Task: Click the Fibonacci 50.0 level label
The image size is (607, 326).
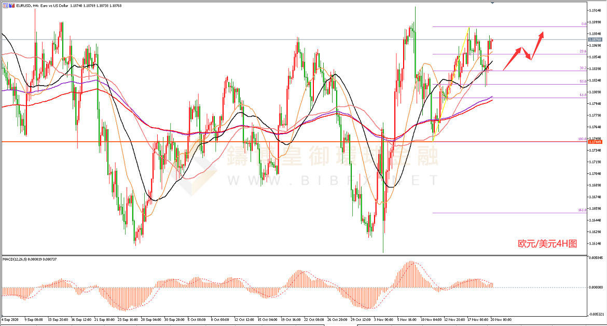Action: [x=583, y=81]
